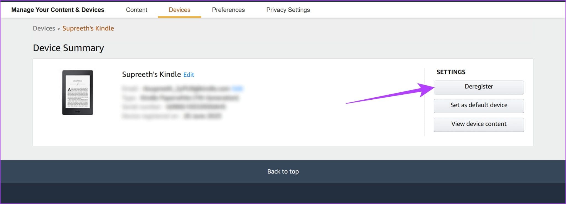Switch to the Devices tab
The height and width of the screenshot is (204, 566).
point(179,10)
